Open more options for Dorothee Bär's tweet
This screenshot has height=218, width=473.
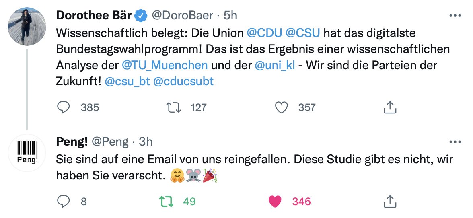[454, 16]
